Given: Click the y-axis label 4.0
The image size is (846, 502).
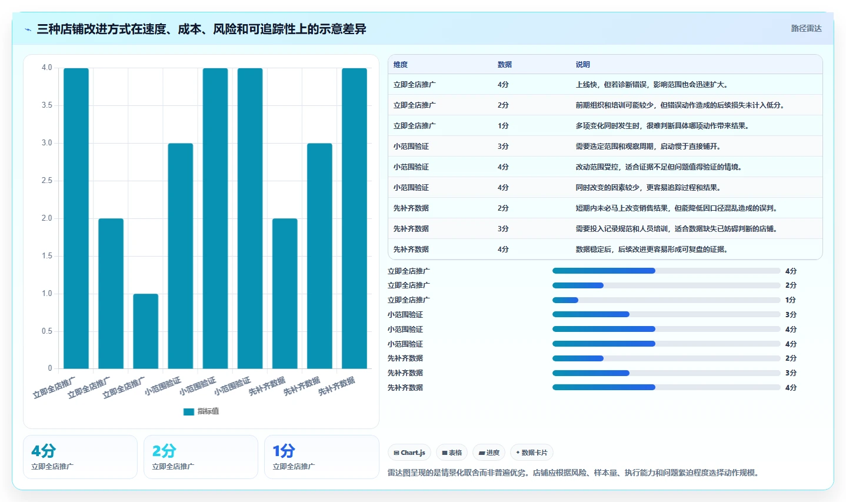Looking at the screenshot, I should [x=46, y=68].
